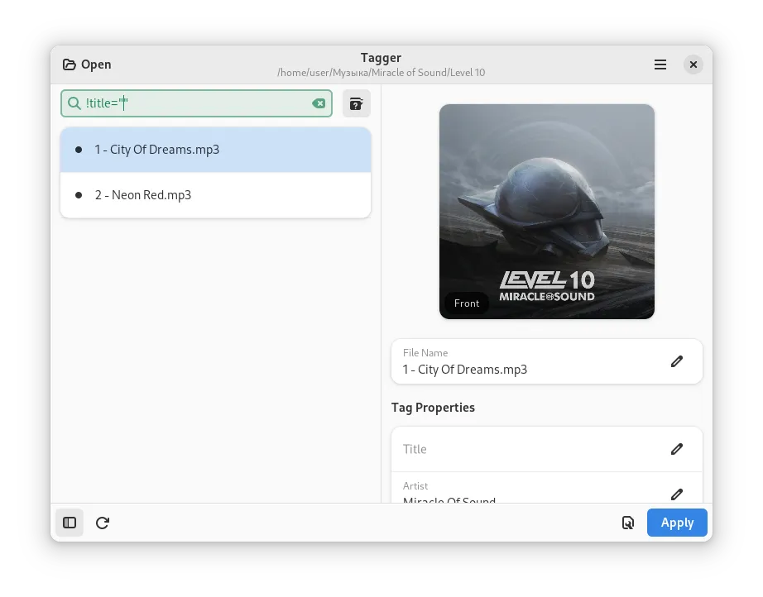Focus the !title search field
The height and width of the screenshot is (597, 763).
coord(197,103)
